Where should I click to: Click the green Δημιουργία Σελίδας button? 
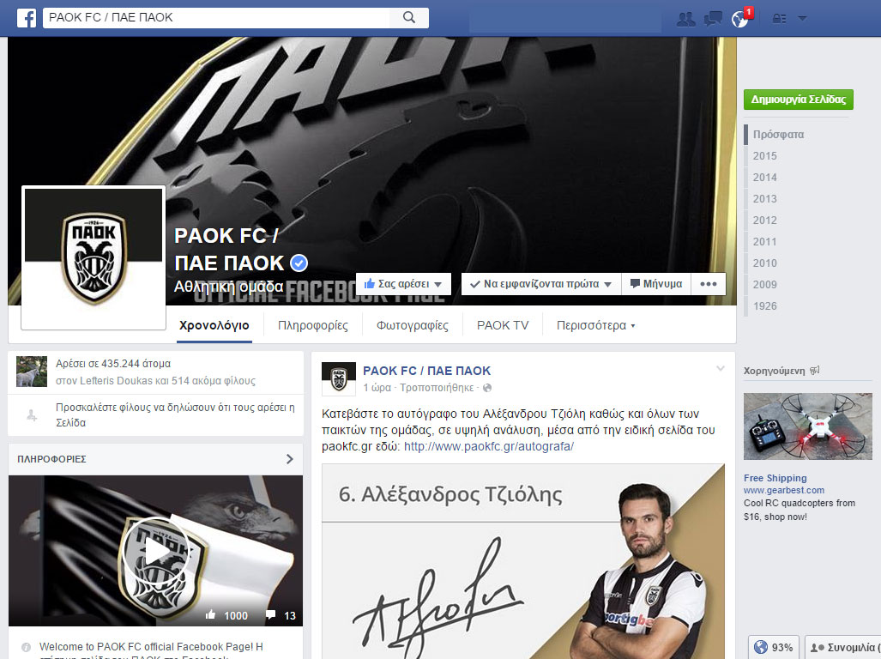799,100
